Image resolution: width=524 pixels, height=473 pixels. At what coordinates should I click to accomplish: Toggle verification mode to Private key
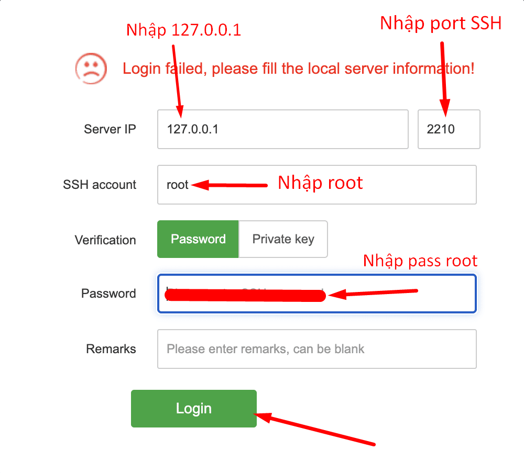tap(283, 239)
